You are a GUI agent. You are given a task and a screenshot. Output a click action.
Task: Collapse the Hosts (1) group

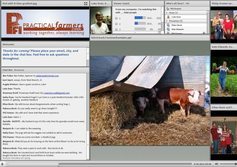(167, 13)
